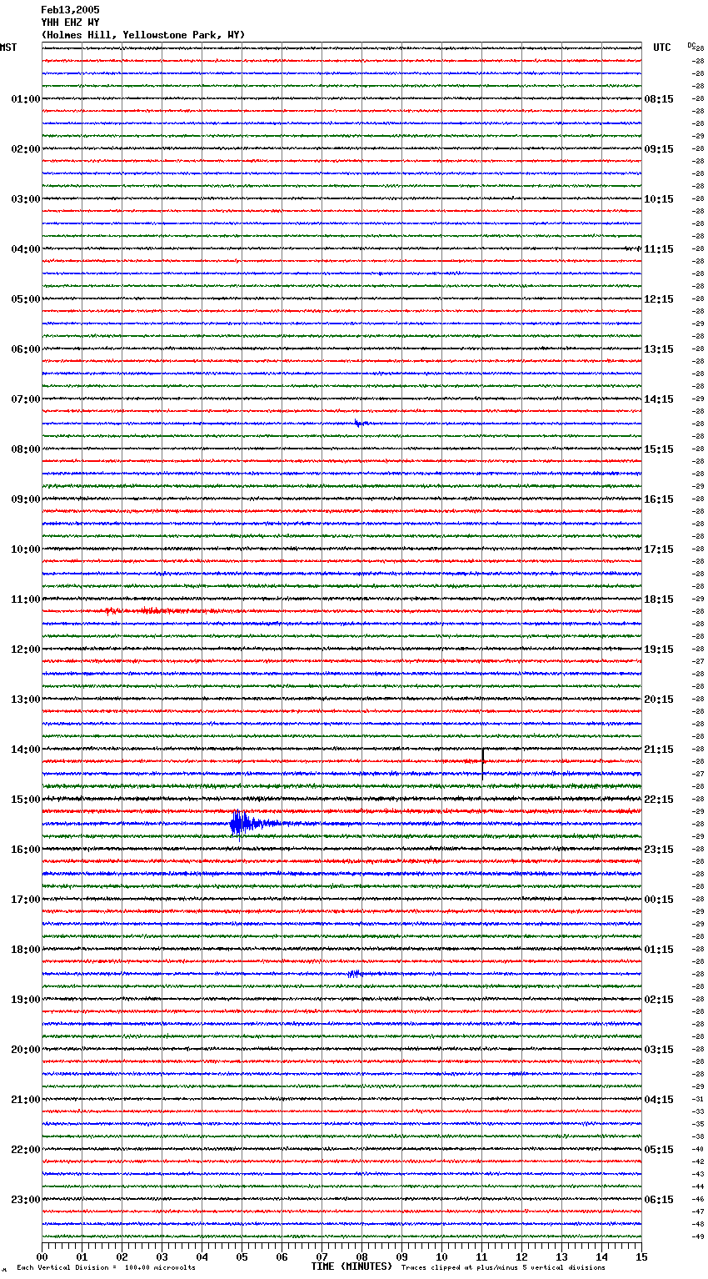Click the 22:15 UTC time label

pos(659,800)
